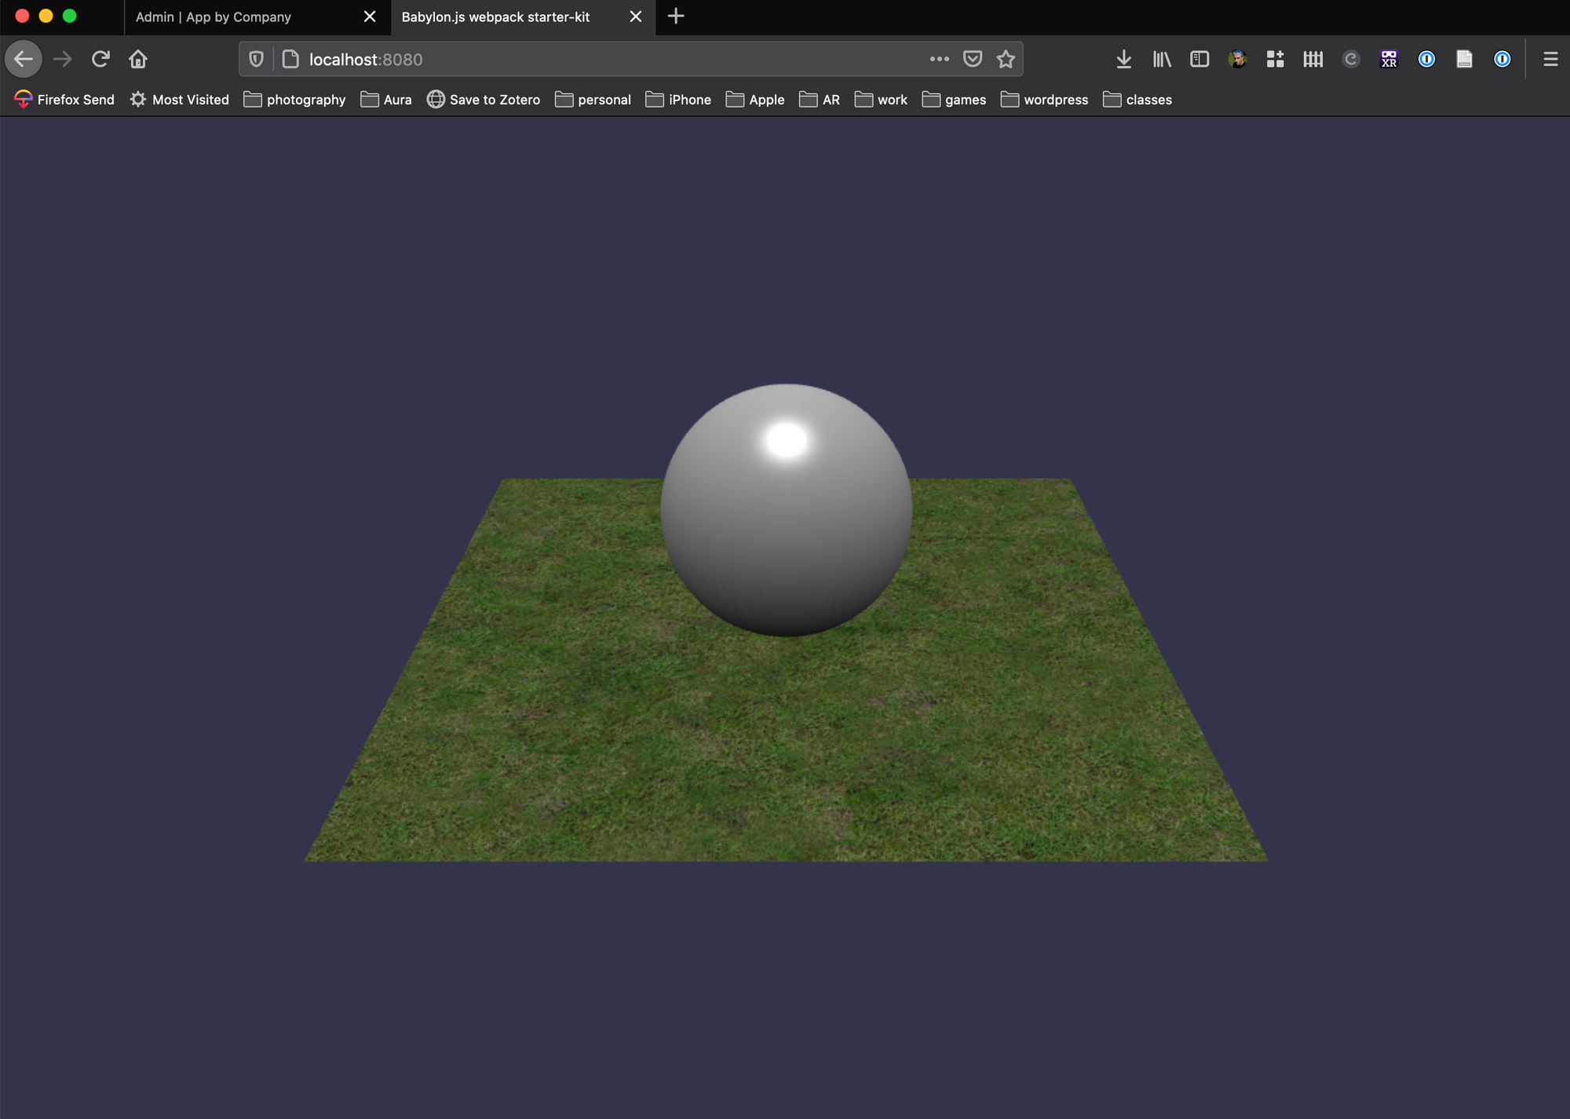
Task: Switch to Admin | App by Company tab
Action: 214,16
